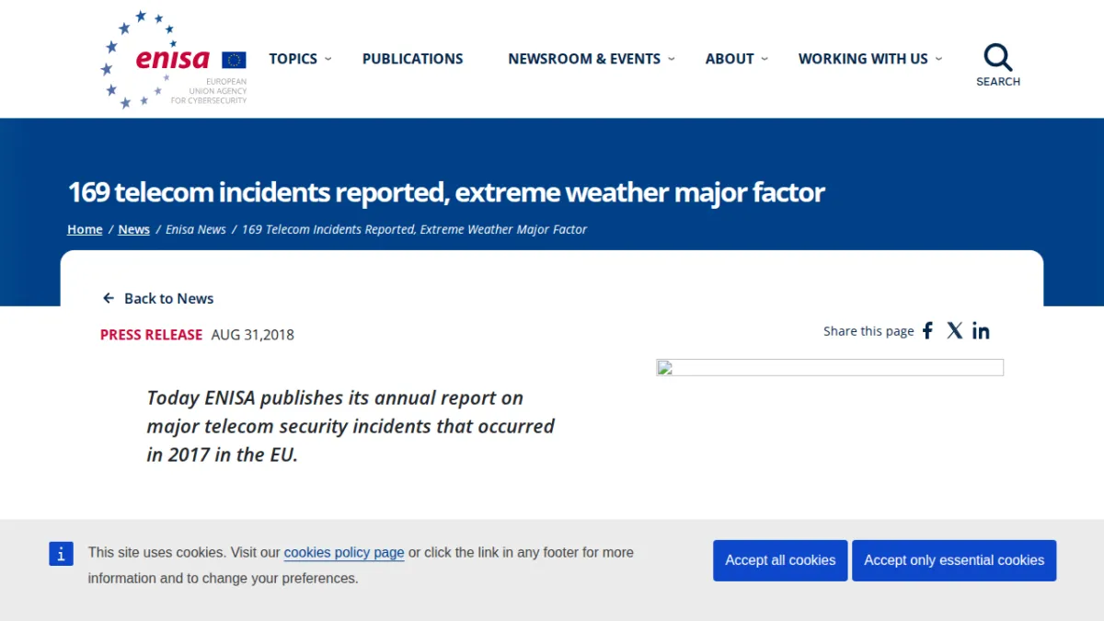Viewport: 1104px width, 621px height.
Task: Share this page on X
Action: pyautogui.click(x=955, y=331)
